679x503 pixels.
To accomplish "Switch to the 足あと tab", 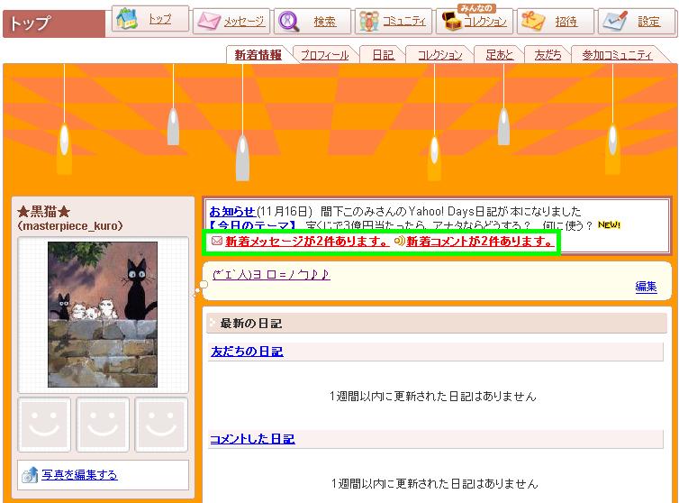I will (x=499, y=55).
